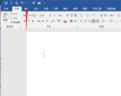Apply yellow text highlight color

pyautogui.click(x=59, y=21)
